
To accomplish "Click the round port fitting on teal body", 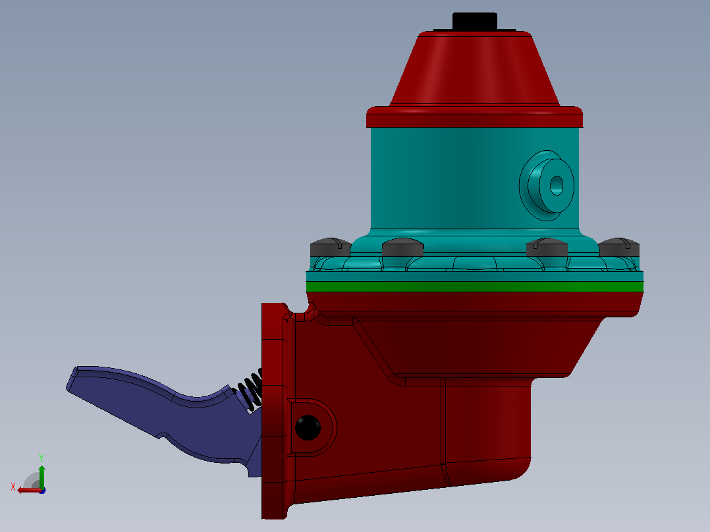I will [547, 185].
